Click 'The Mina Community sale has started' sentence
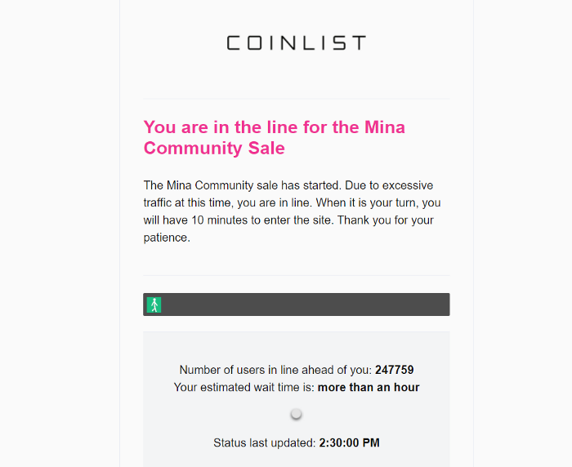The width and height of the screenshot is (572, 467). click(x=242, y=185)
